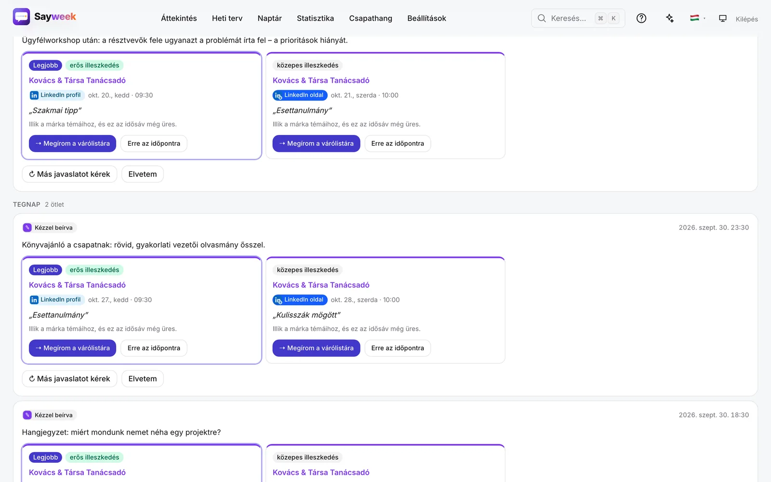Schedule okt. 21. Esettanulmány at that time
This screenshot has height=482, width=771.
(x=398, y=144)
